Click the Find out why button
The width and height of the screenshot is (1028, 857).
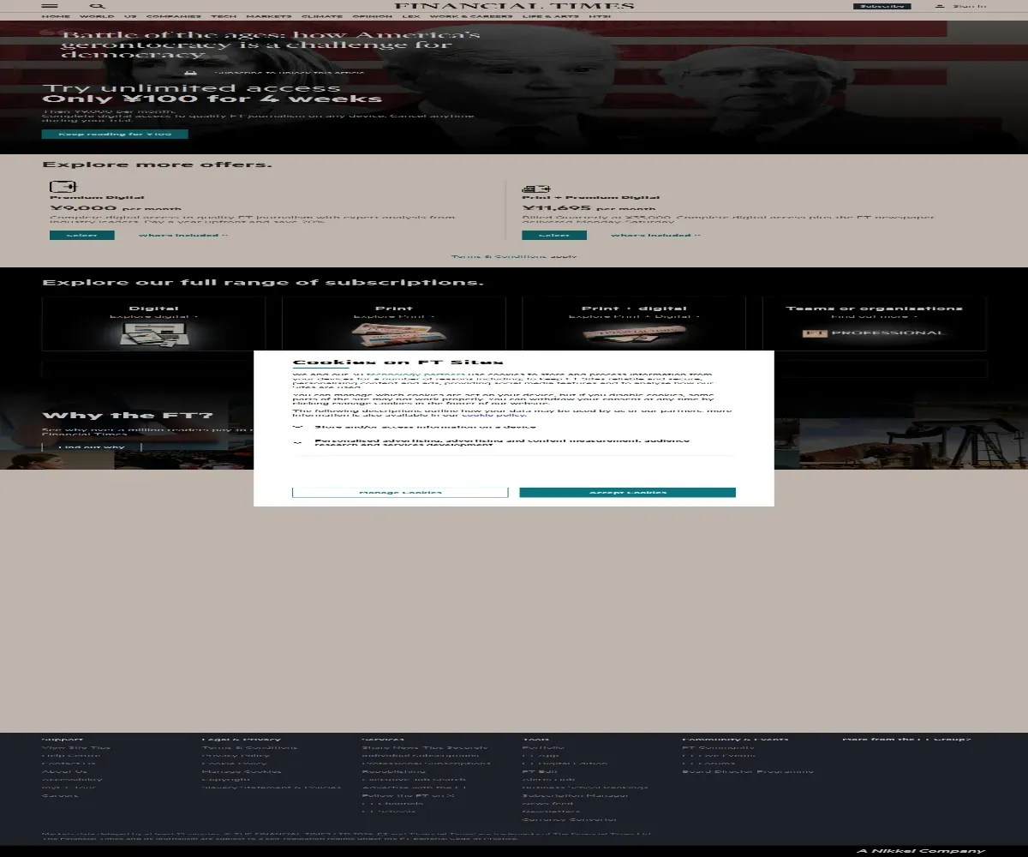click(92, 446)
